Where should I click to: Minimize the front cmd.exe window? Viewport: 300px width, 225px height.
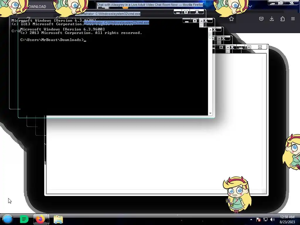187,21
